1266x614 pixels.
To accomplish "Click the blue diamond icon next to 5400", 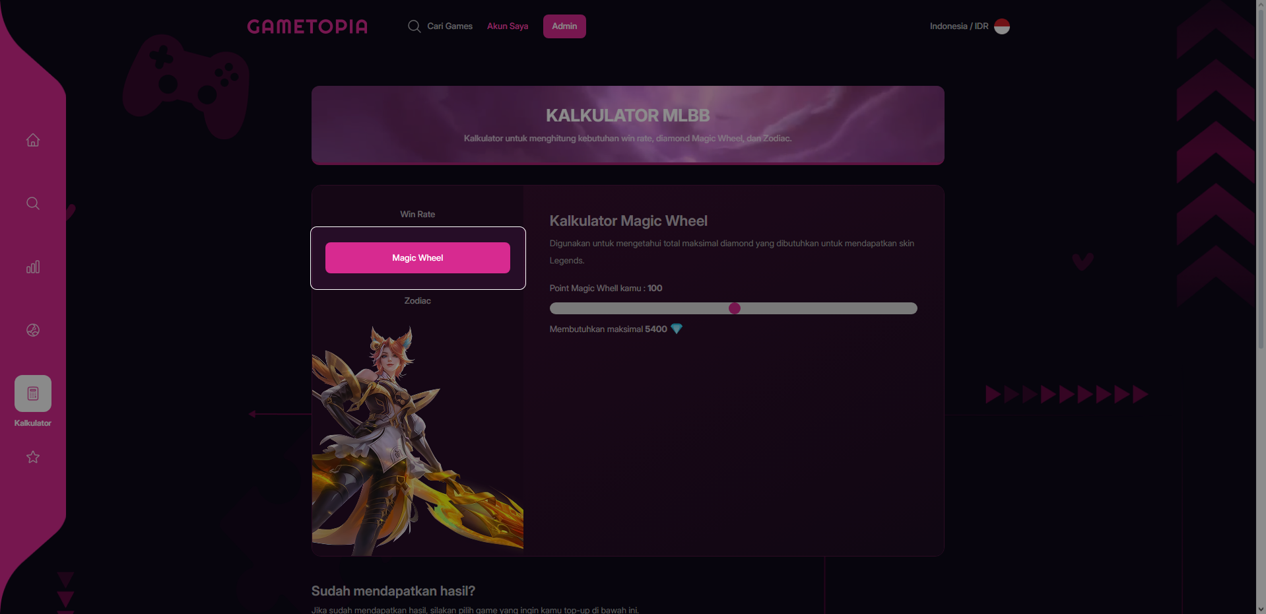I will (677, 329).
